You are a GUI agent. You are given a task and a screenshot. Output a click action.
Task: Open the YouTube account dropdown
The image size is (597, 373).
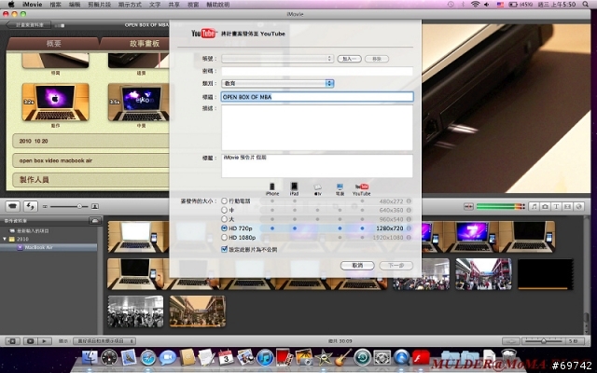pyautogui.click(x=278, y=59)
